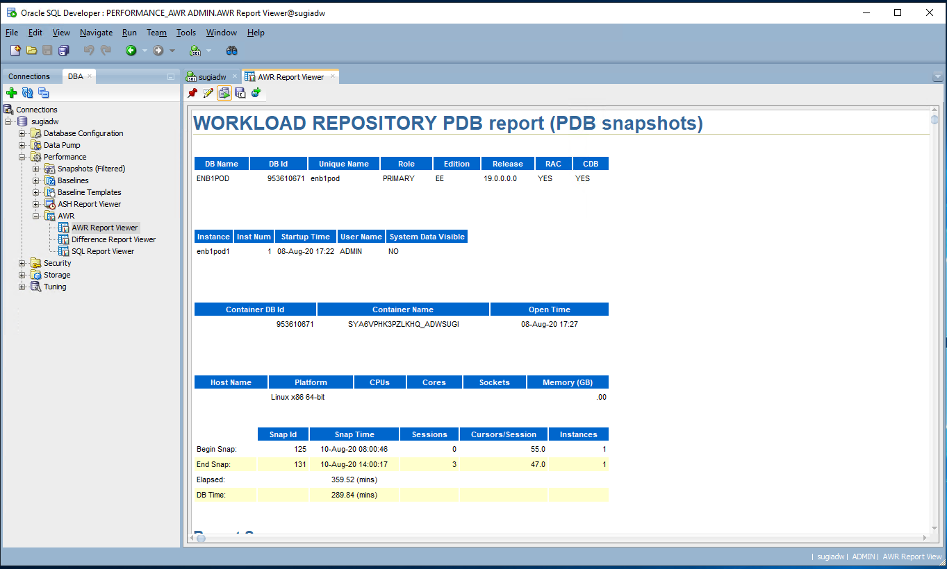Open the Team menu
This screenshot has width=947, height=569.
[x=156, y=33]
